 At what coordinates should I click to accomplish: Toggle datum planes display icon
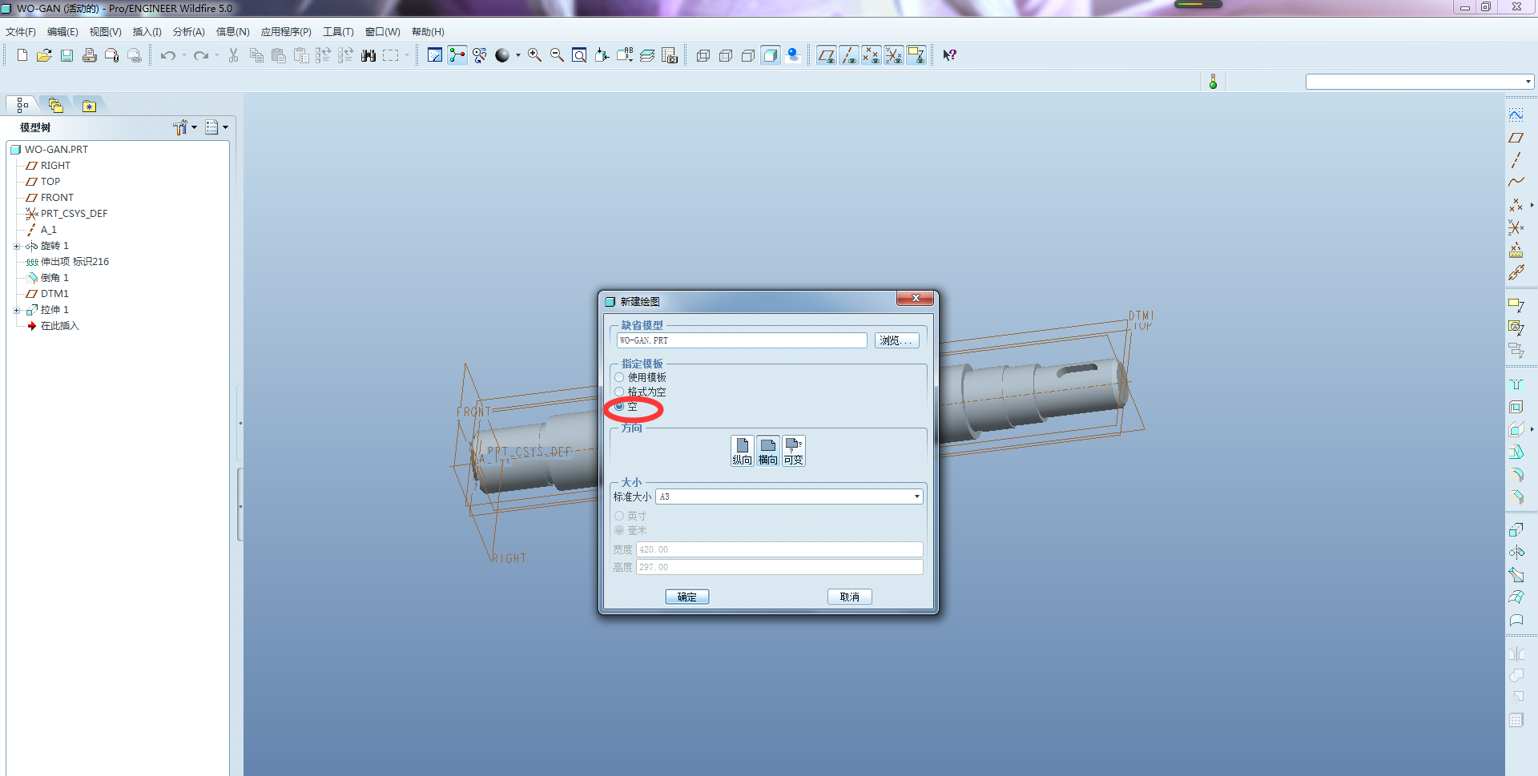click(x=827, y=55)
